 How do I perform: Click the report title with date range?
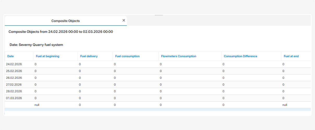click(61, 32)
